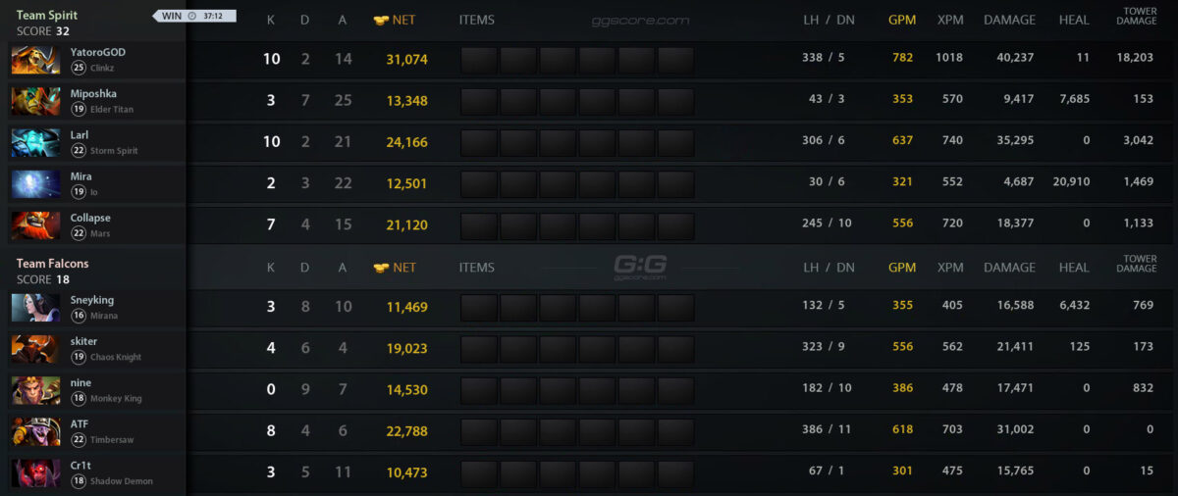Image resolution: width=1178 pixels, height=496 pixels.
Task: Click skiter's Chaos Knight hero icon
Action: 35,348
